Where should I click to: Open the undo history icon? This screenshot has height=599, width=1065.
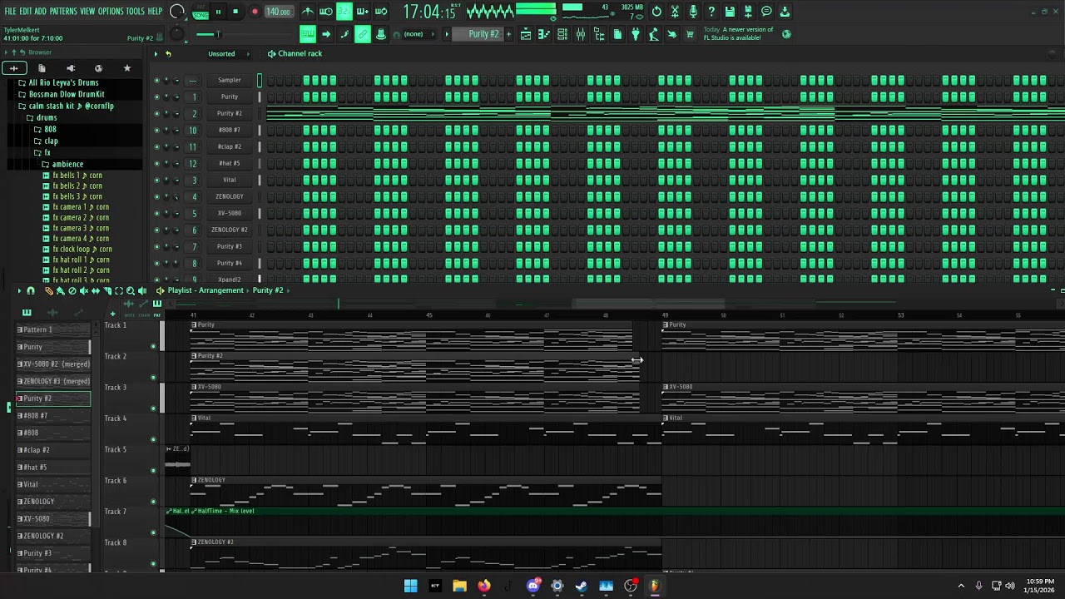(x=656, y=12)
